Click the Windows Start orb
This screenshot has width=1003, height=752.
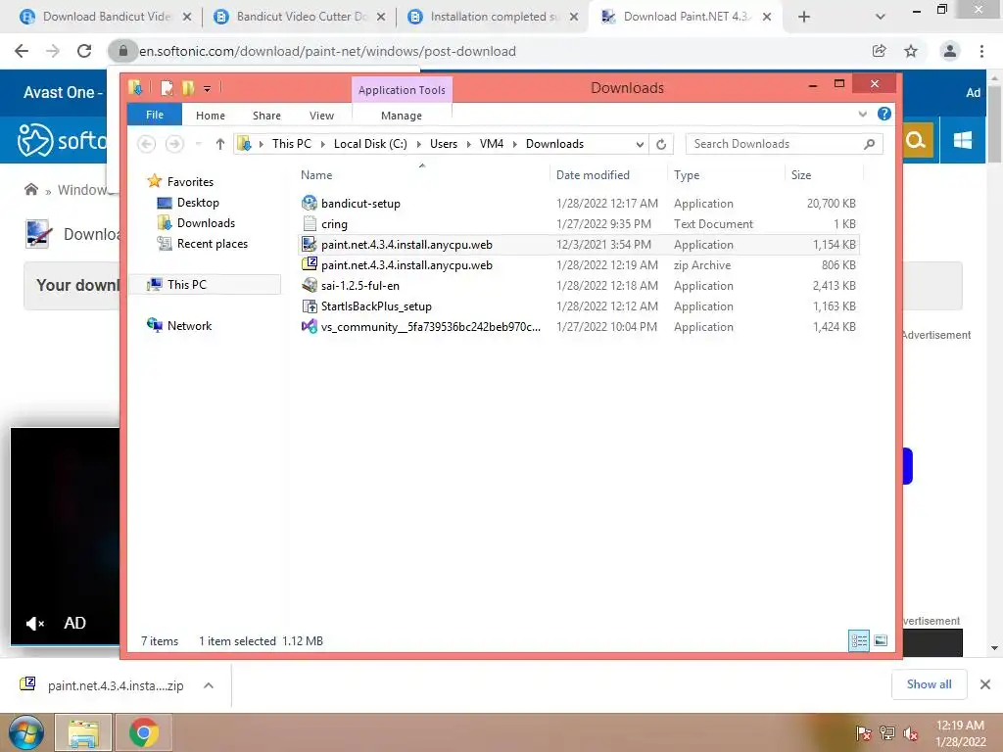click(x=26, y=732)
